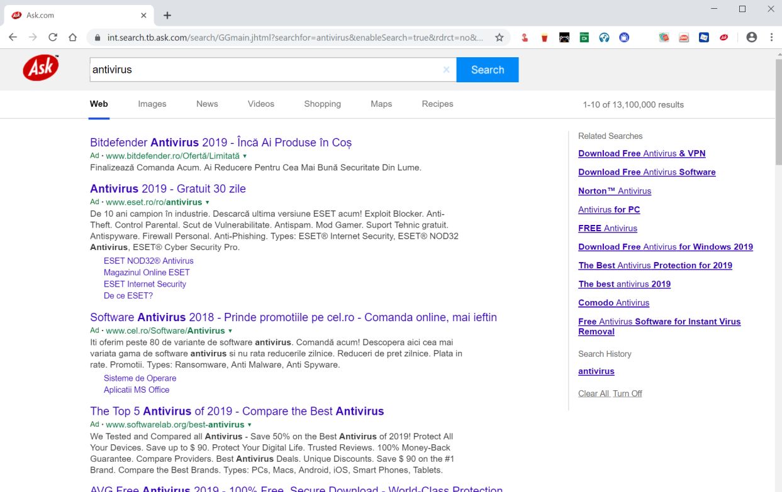Open the blue TV extension icon
This screenshot has height=492, width=782.
624,38
